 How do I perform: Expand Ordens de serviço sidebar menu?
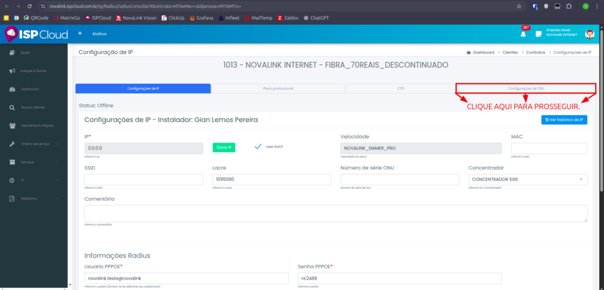coord(35,144)
